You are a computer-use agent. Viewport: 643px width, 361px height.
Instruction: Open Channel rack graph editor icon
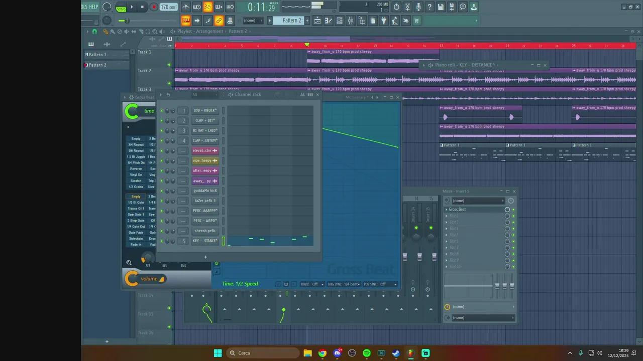click(x=302, y=94)
